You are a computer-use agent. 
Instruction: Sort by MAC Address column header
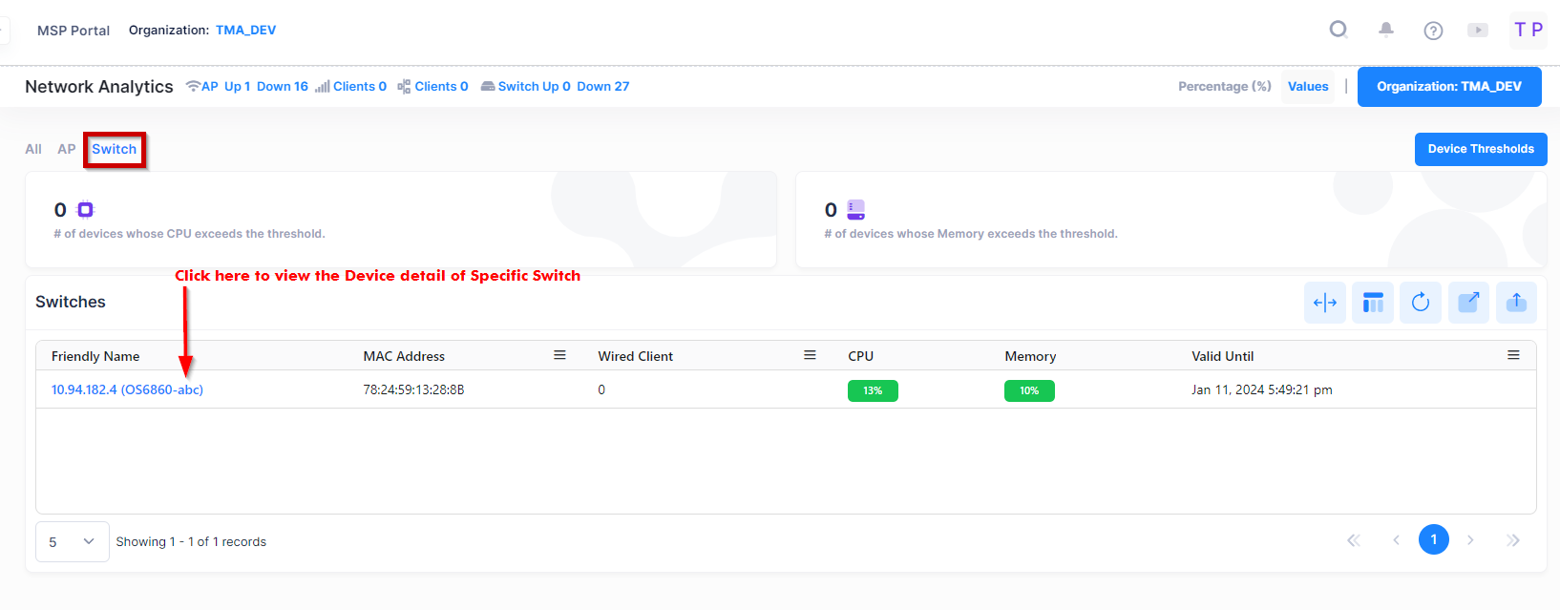(404, 356)
